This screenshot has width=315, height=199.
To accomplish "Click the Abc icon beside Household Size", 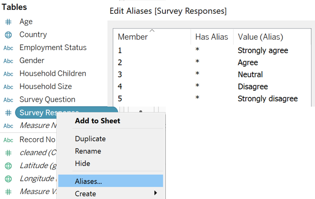I will point(8,86).
